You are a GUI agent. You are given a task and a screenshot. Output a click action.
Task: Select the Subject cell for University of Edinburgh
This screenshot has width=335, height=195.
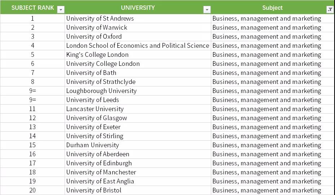pos(267,163)
